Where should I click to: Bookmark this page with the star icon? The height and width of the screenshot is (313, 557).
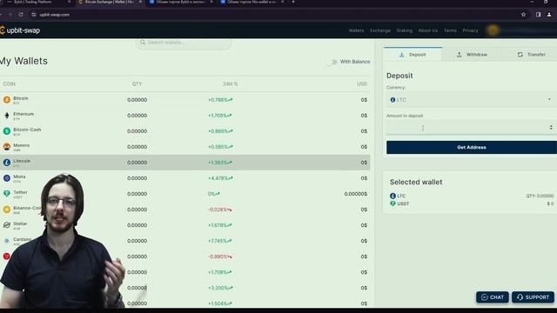point(523,15)
